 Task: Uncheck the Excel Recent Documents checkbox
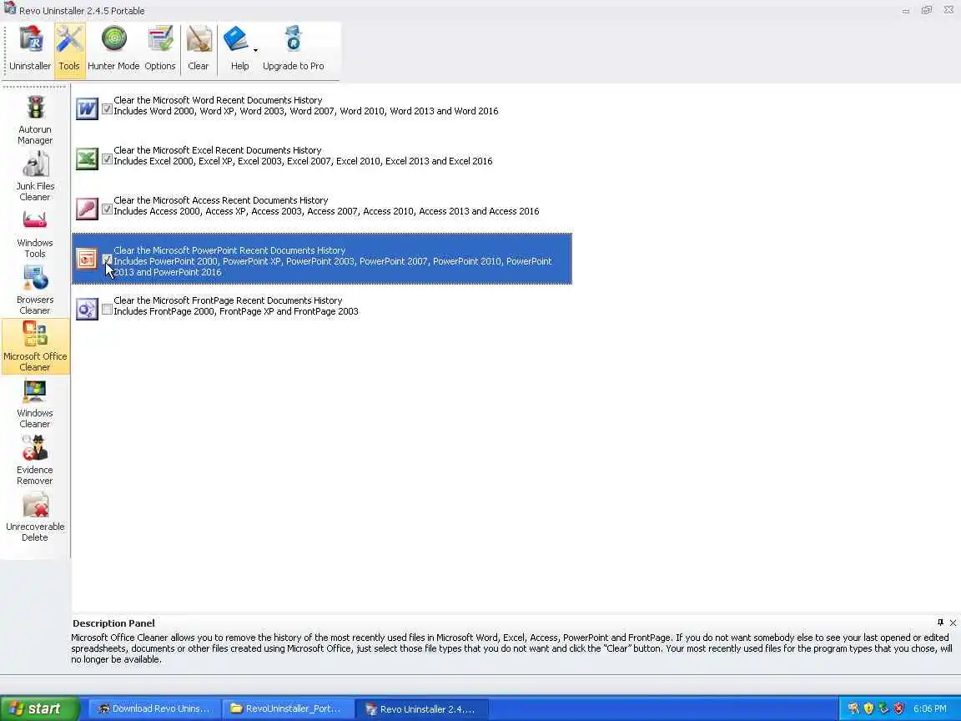pyautogui.click(x=108, y=159)
